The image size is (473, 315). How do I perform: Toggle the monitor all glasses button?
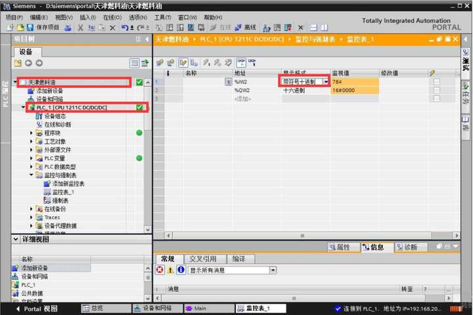(x=241, y=63)
